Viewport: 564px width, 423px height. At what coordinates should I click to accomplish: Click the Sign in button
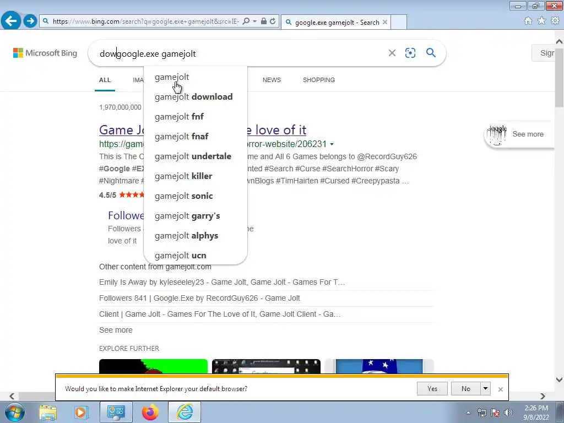point(544,53)
